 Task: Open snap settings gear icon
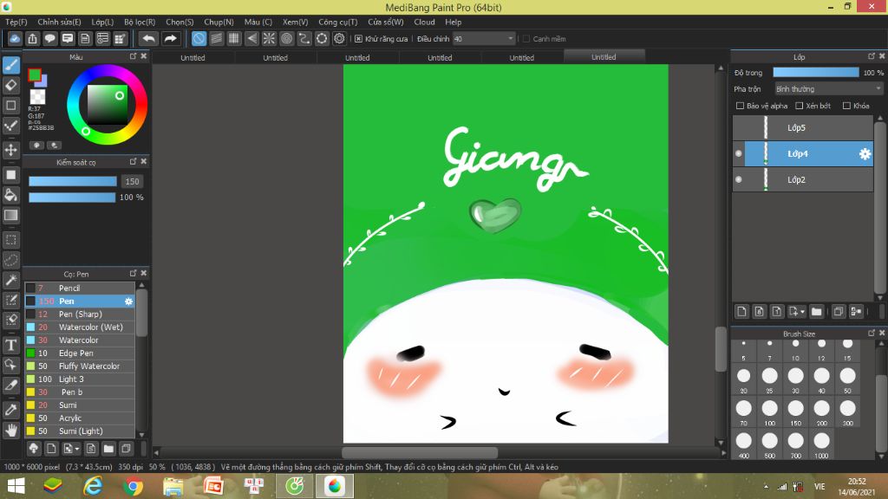pos(339,38)
